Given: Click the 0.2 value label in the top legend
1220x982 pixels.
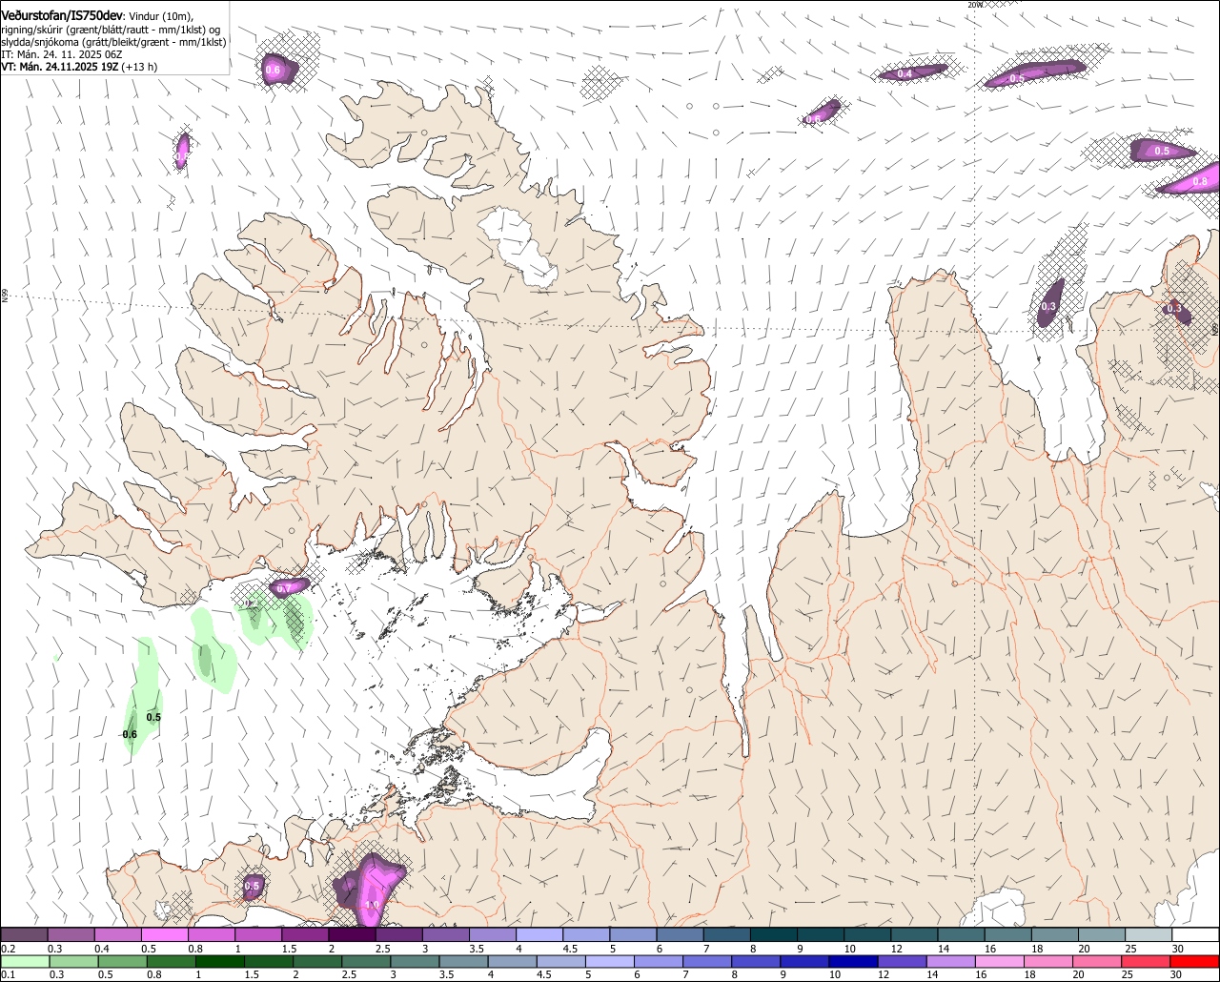Looking at the screenshot, I should (8, 949).
